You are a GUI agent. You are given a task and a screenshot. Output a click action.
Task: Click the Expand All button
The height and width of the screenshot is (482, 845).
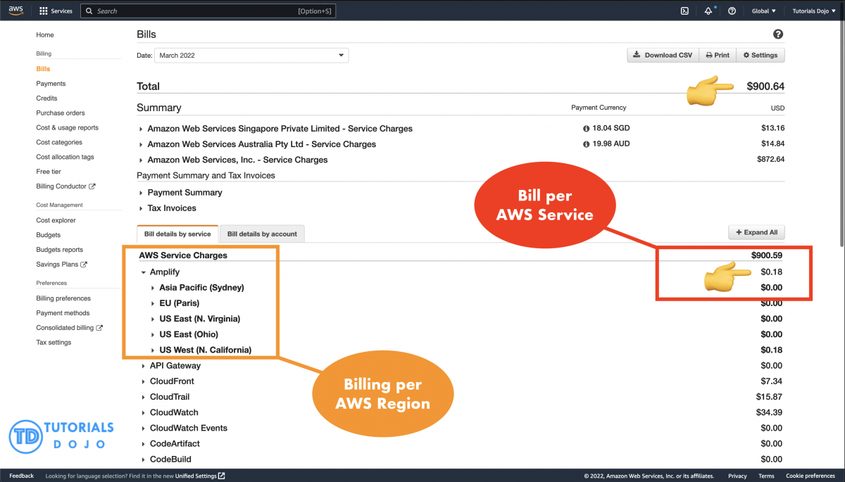click(756, 232)
